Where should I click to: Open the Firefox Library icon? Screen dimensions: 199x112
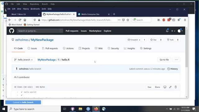pos(159,20)
